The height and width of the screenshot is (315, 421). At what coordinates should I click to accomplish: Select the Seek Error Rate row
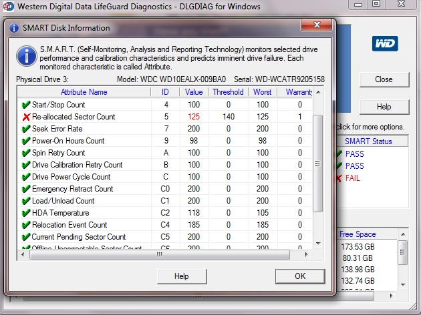[x=165, y=129]
